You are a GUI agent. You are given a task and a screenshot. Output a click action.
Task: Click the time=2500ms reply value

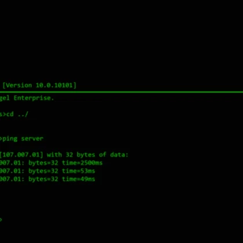click(x=82, y=163)
